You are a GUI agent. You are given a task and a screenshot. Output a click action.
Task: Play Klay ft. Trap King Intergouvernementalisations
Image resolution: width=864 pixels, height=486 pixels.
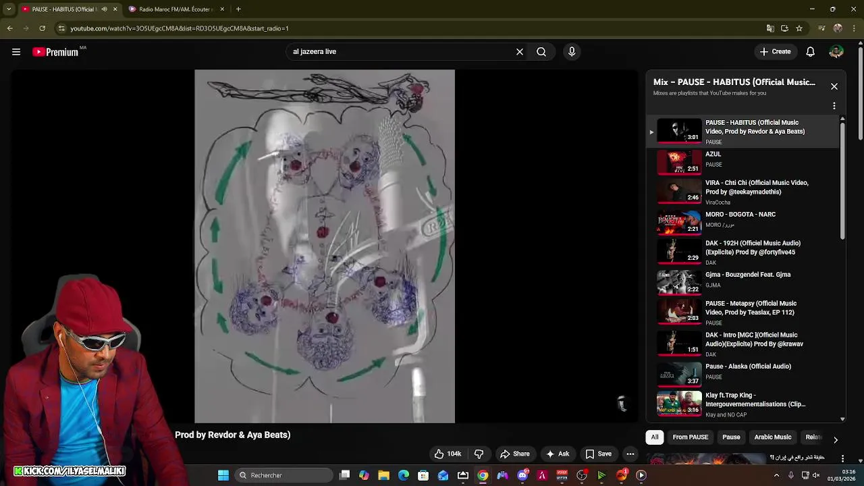pos(742,404)
